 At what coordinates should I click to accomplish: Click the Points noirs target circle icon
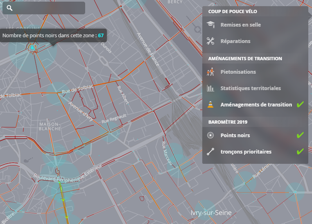210,135
